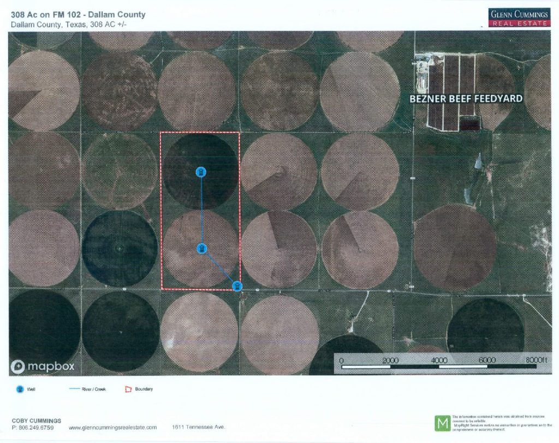The image size is (559, 443).
Task: Click the 2000 mark on the scale bar
Action: pos(390,360)
